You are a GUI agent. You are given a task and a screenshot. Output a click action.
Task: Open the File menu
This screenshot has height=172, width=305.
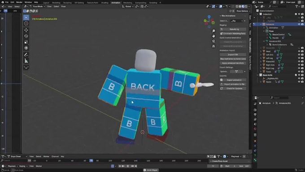[7, 2]
